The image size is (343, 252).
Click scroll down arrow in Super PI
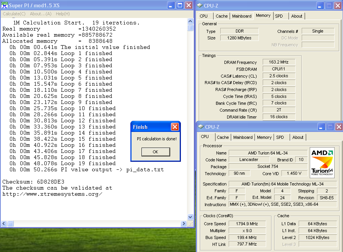tap(190, 217)
